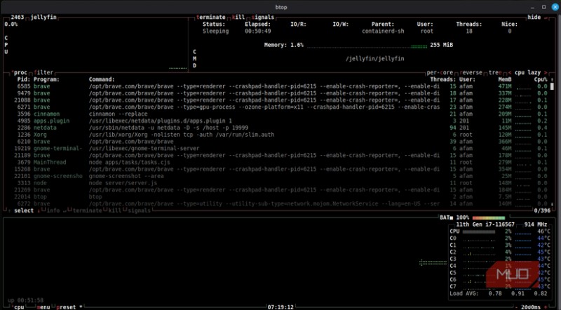Toggle reverse sorting of the process list

[x=472, y=72]
